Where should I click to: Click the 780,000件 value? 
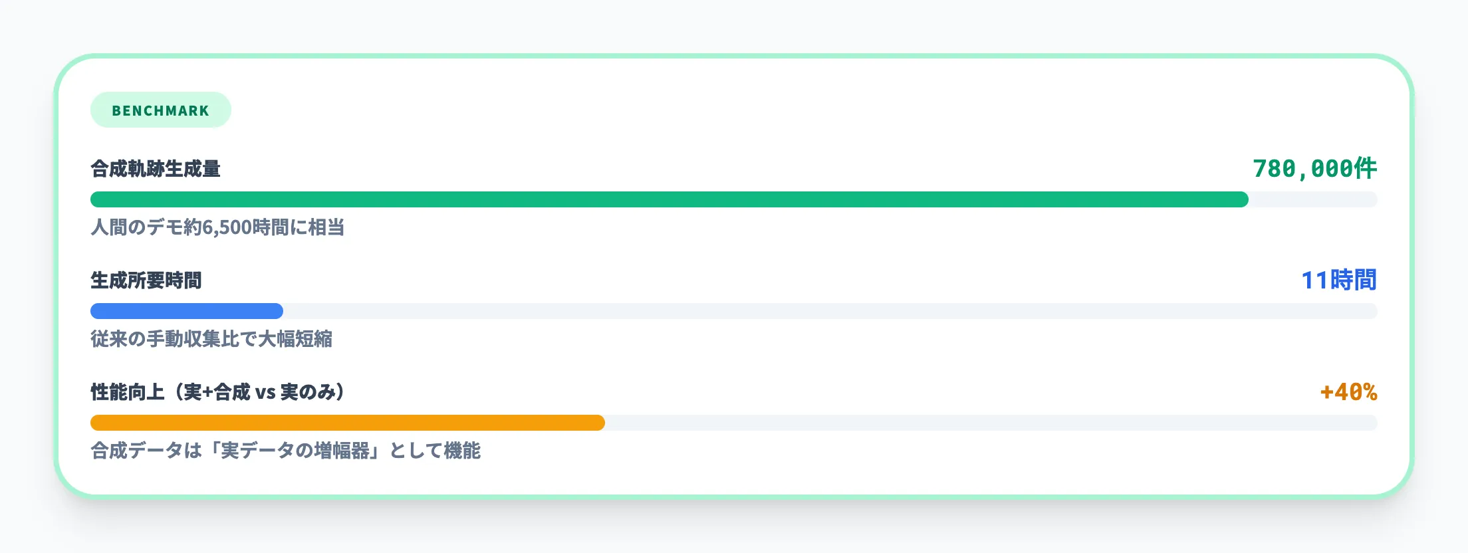pyautogui.click(x=1314, y=169)
